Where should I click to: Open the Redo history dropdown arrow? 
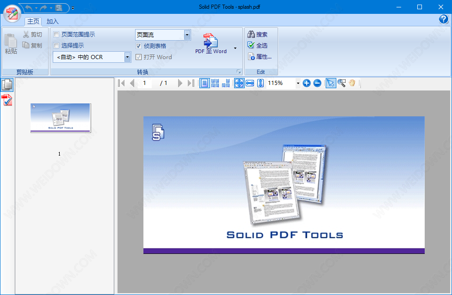tap(51, 8)
